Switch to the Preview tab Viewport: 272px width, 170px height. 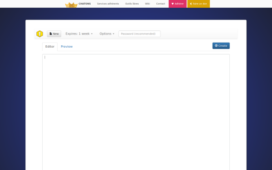click(67, 47)
